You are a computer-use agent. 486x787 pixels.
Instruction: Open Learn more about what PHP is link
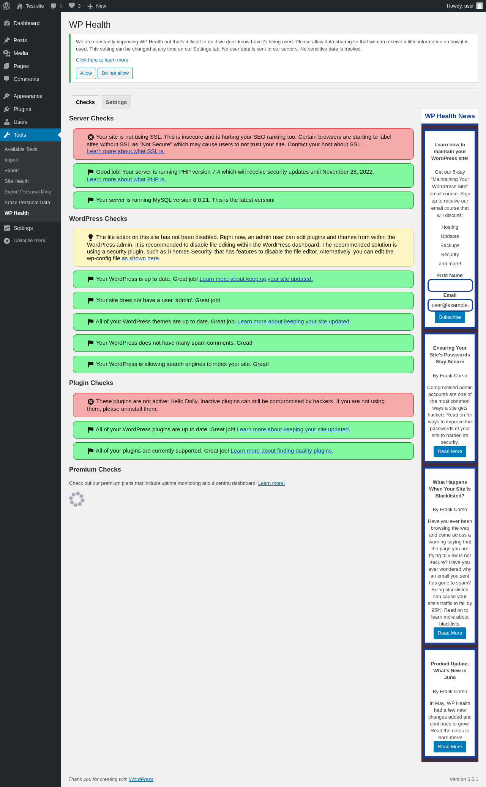(126, 179)
